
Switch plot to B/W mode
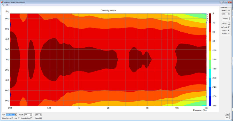click(x=227, y=118)
